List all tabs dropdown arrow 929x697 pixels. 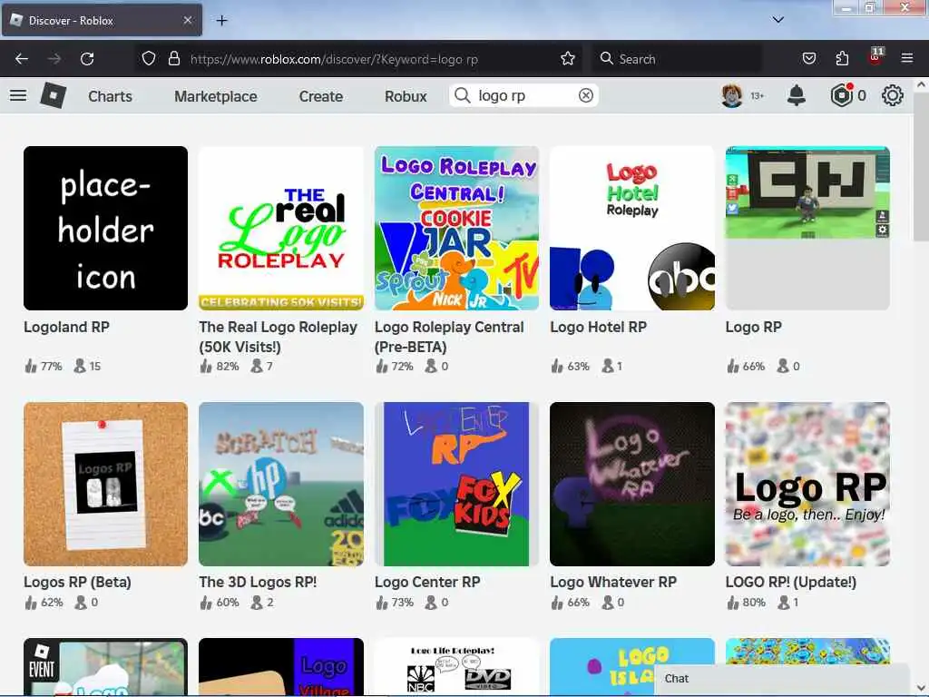point(777,20)
